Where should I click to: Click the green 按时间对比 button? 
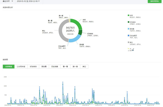pyautogui.click(x=155, y=1)
